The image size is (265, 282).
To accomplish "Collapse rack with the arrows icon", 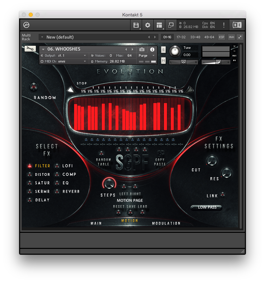I will (x=240, y=37).
